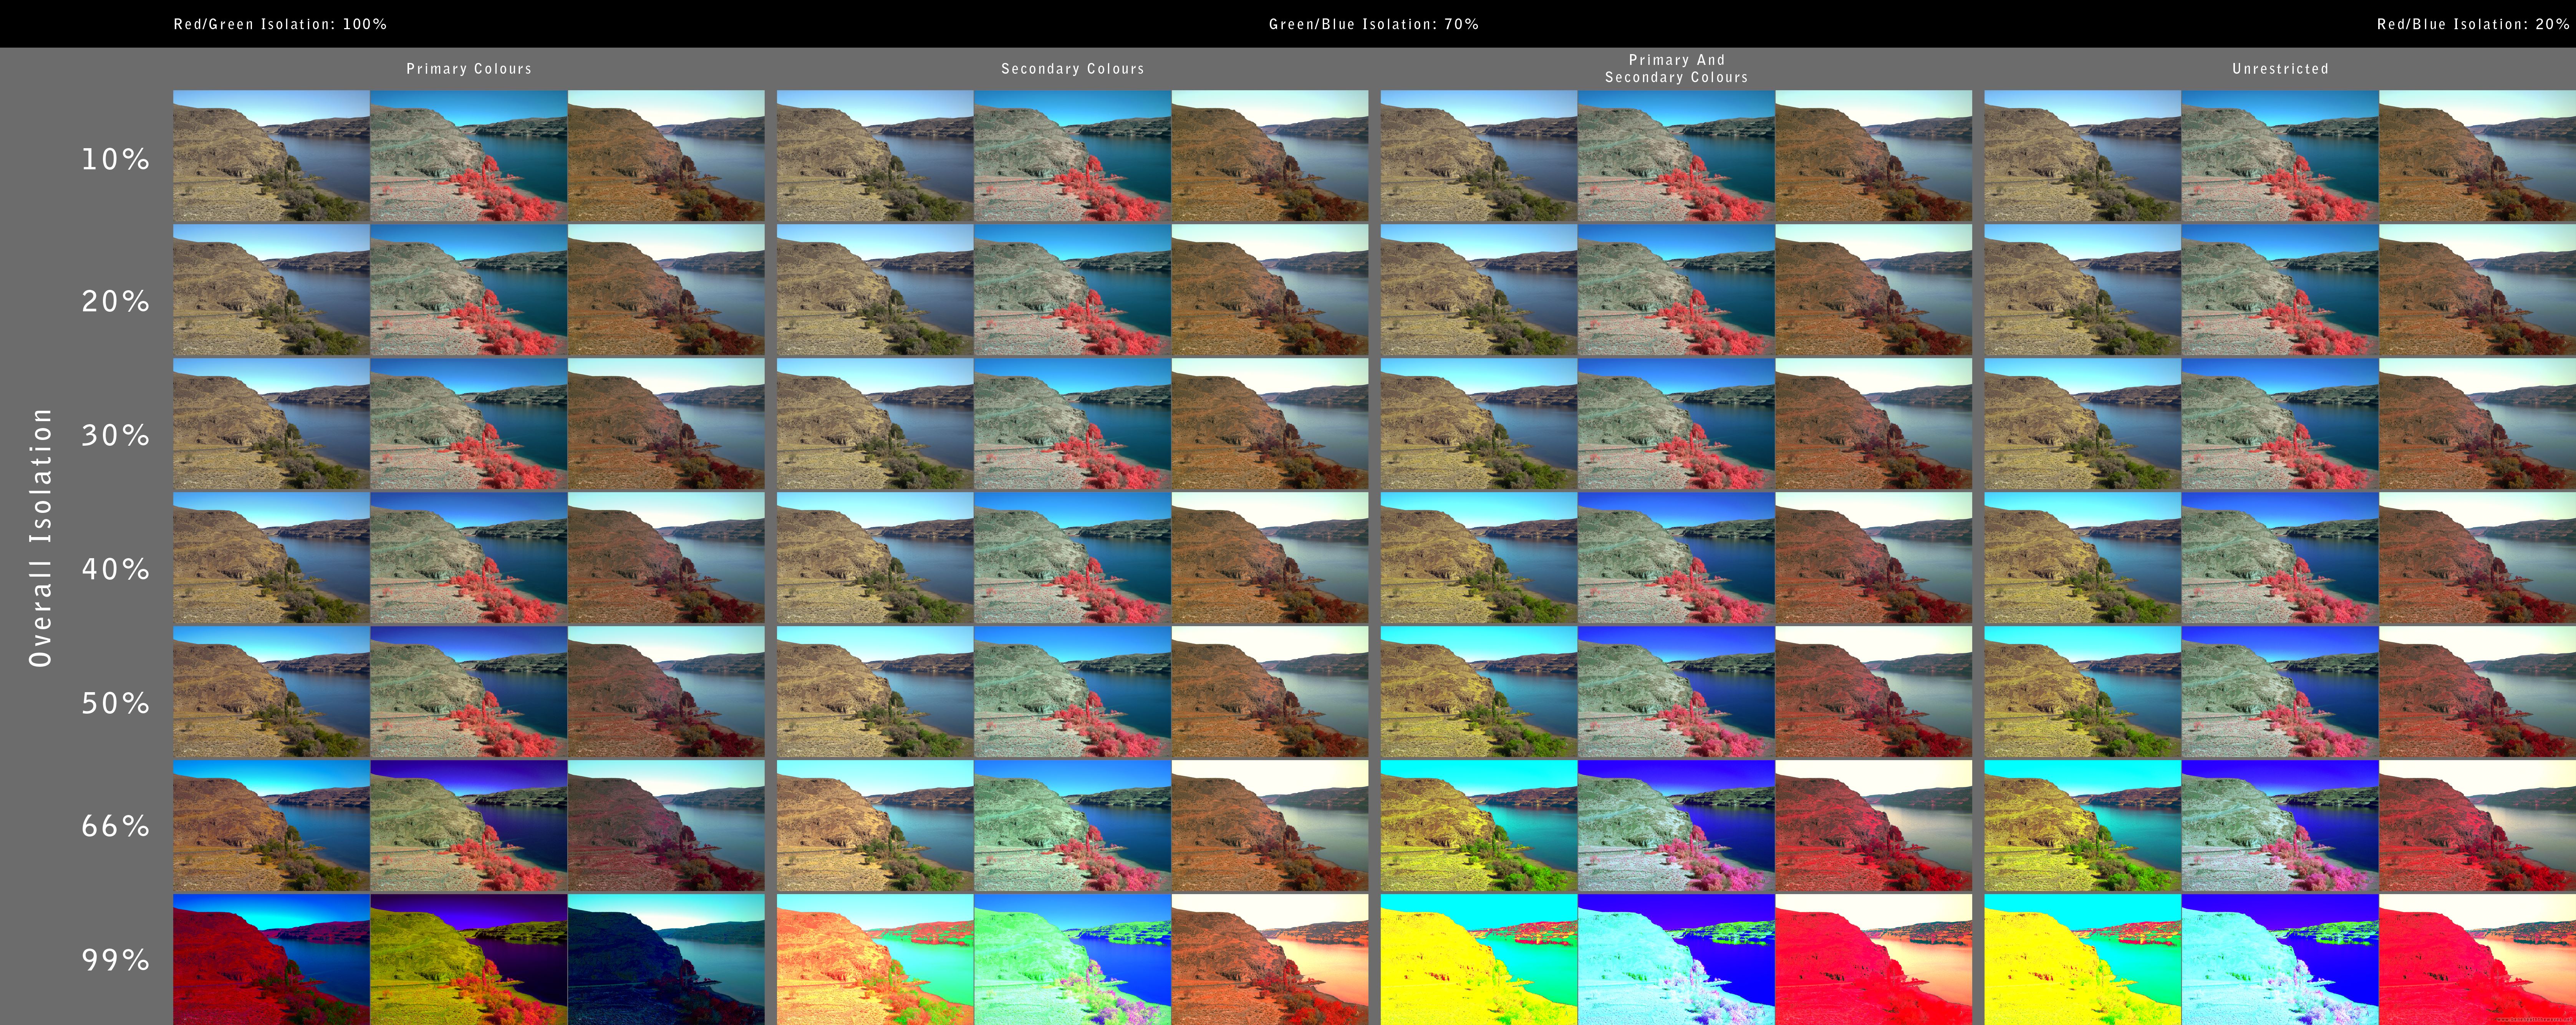2576x1025 pixels.
Task: Select 66% Primary And Secondary cyan-sky yellow-hill thumbnail
Action: pyautogui.click(x=1479, y=826)
